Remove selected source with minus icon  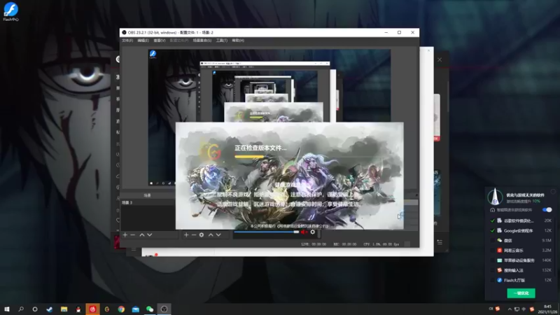pos(194,234)
